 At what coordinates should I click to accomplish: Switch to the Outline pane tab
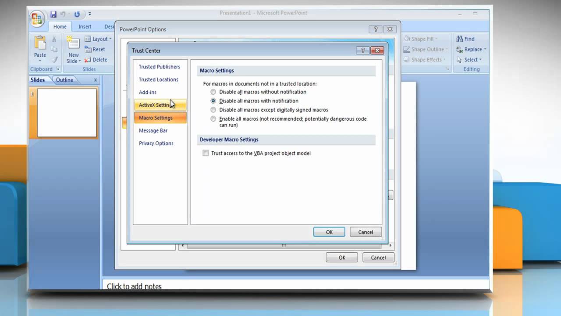[x=64, y=80]
